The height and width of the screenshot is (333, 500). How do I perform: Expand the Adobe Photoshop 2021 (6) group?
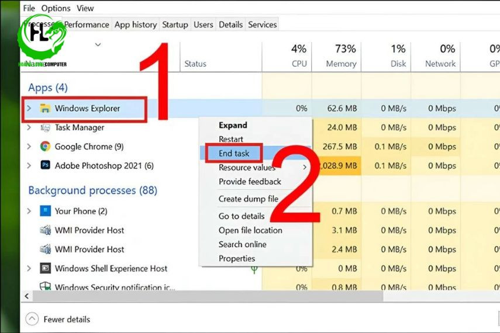point(29,166)
